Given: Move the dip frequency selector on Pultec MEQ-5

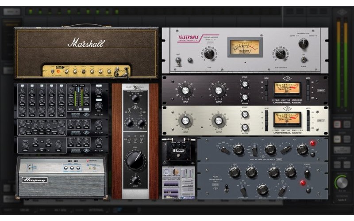Looking at the screenshot, I should (254, 149).
